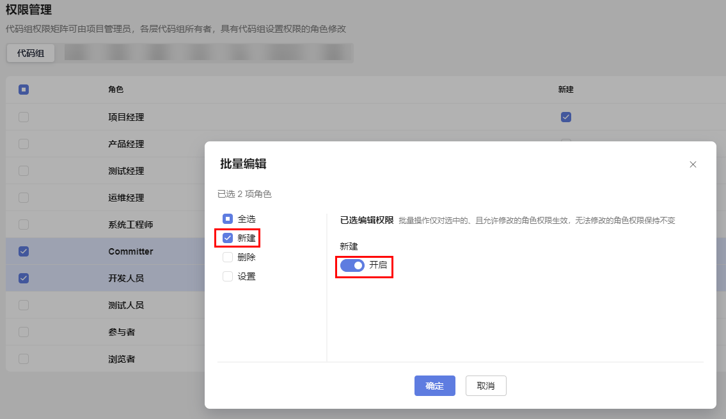Select the 测试经理 role checkbox

[x=23, y=170]
